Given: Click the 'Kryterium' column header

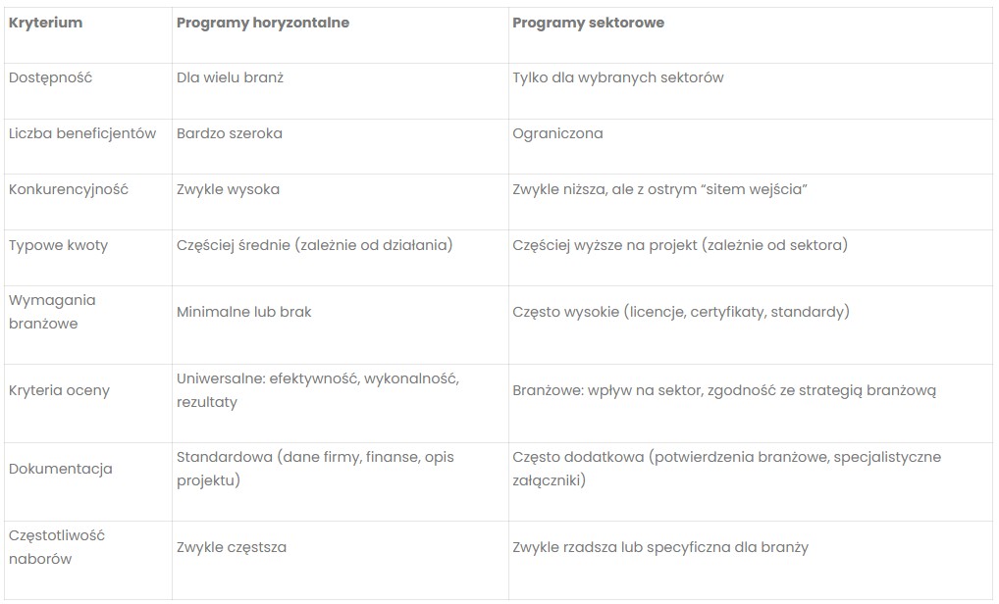Looking at the screenshot, I should 45,23.
